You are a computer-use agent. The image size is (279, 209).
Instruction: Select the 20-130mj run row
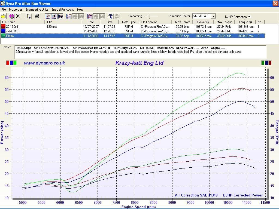133,27
